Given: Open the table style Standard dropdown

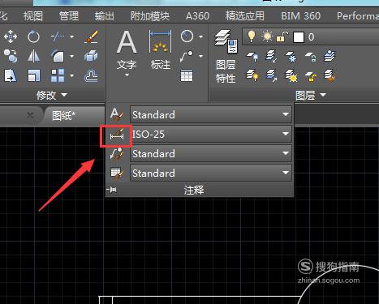Looking at the screenshot, I should coord(211,173).
